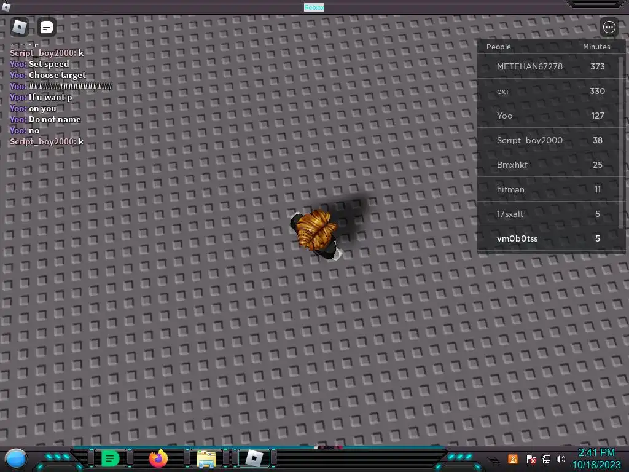This screenshot has height=472, width=629.
Task: Select player exi in leaderboard
Action: pyautogui.click(x=548, y=91)
